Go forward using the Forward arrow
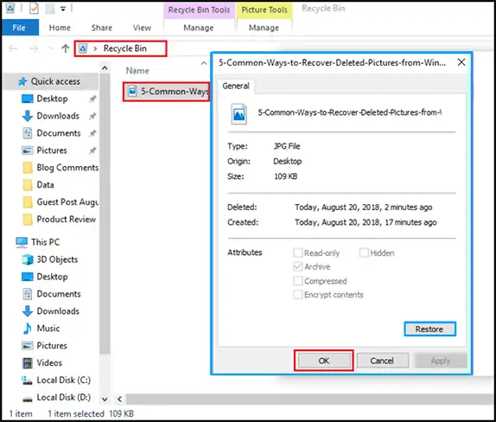496x422 pixels. tap(34, 48)
